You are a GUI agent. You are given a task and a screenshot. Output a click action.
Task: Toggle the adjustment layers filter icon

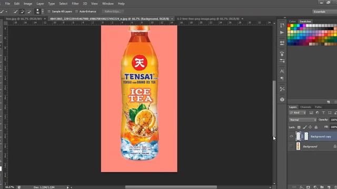[317, 113]
